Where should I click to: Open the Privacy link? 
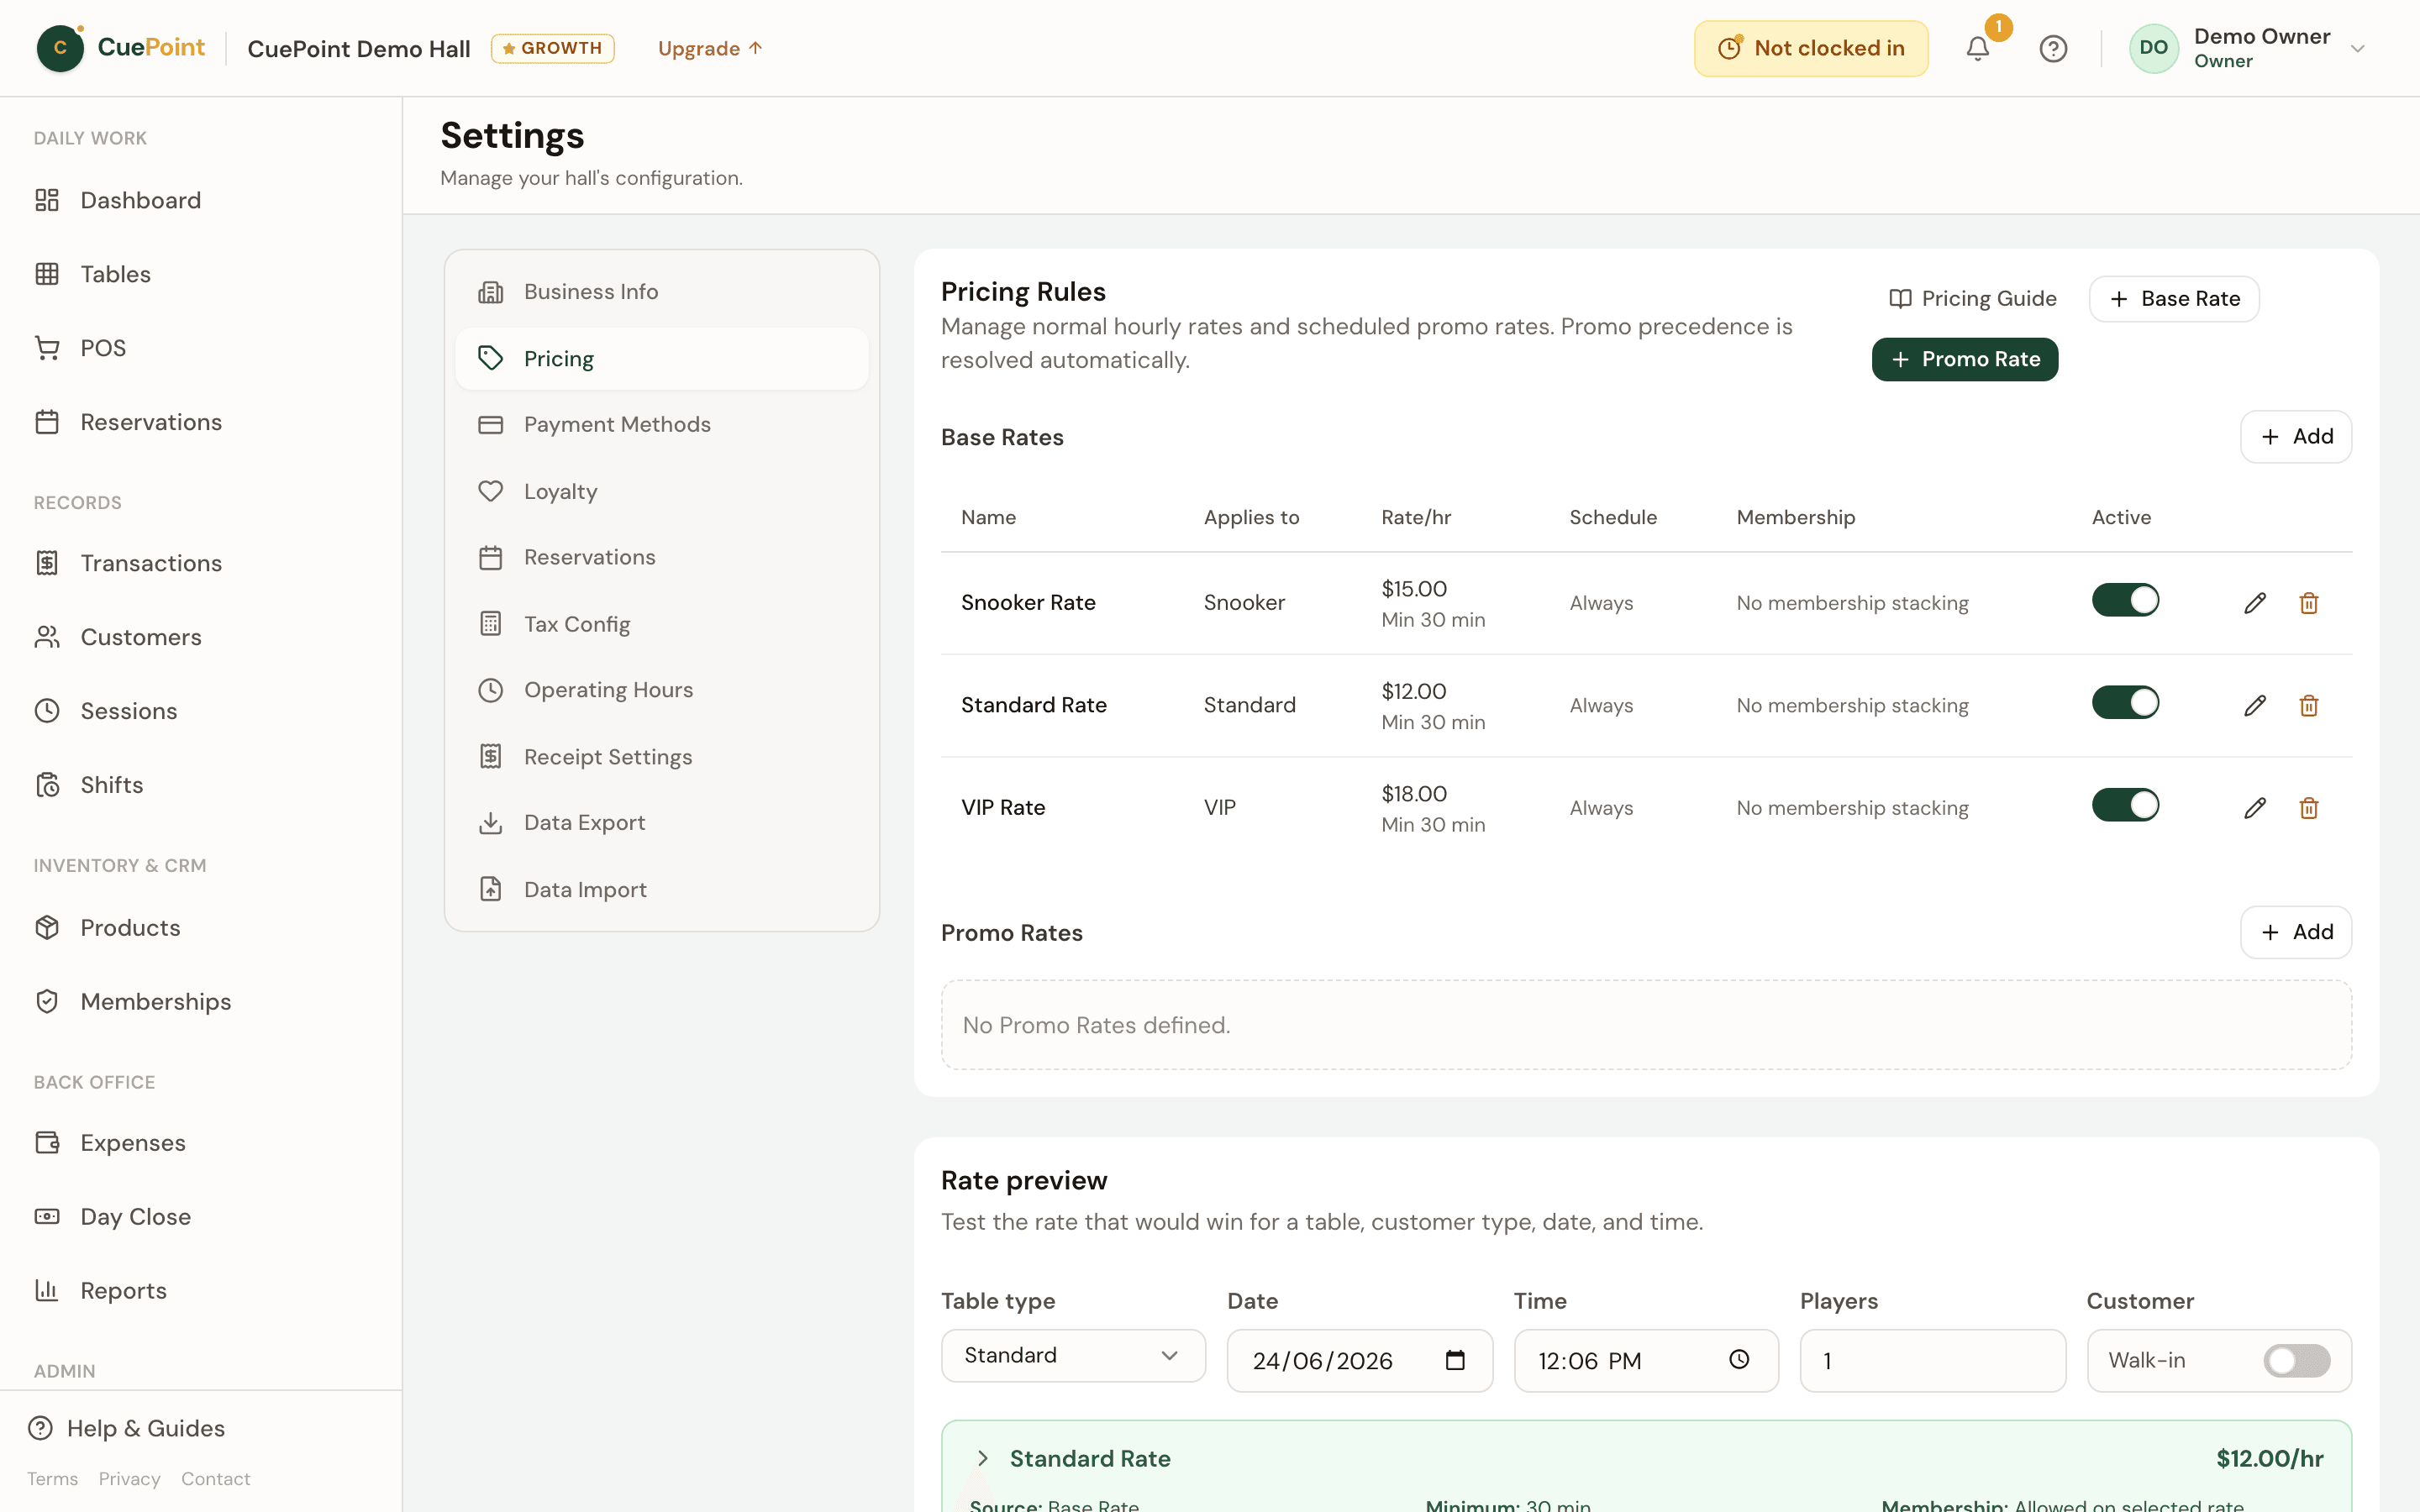[129, 1479]
